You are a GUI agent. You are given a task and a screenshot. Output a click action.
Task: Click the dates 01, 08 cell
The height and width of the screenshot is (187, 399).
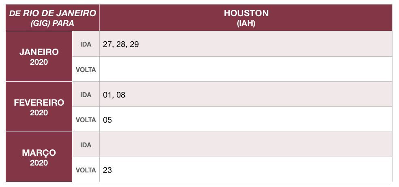pyautogui.click(x=246, y=94)
